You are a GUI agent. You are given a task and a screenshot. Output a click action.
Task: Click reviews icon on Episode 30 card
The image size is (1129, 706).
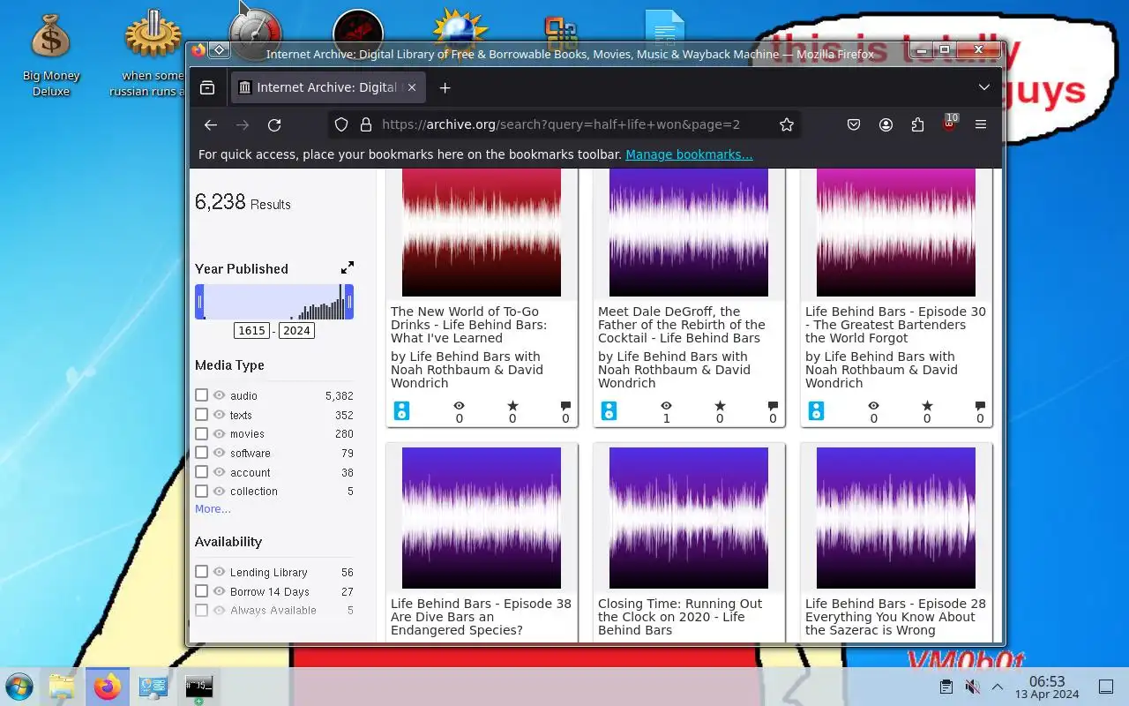click(x=980, y=406)
